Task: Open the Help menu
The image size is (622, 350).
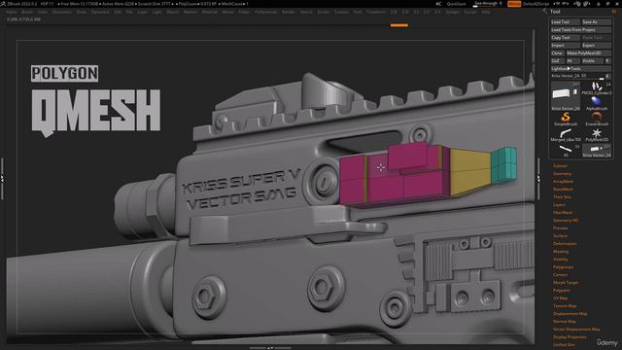Action: [485, 12]
